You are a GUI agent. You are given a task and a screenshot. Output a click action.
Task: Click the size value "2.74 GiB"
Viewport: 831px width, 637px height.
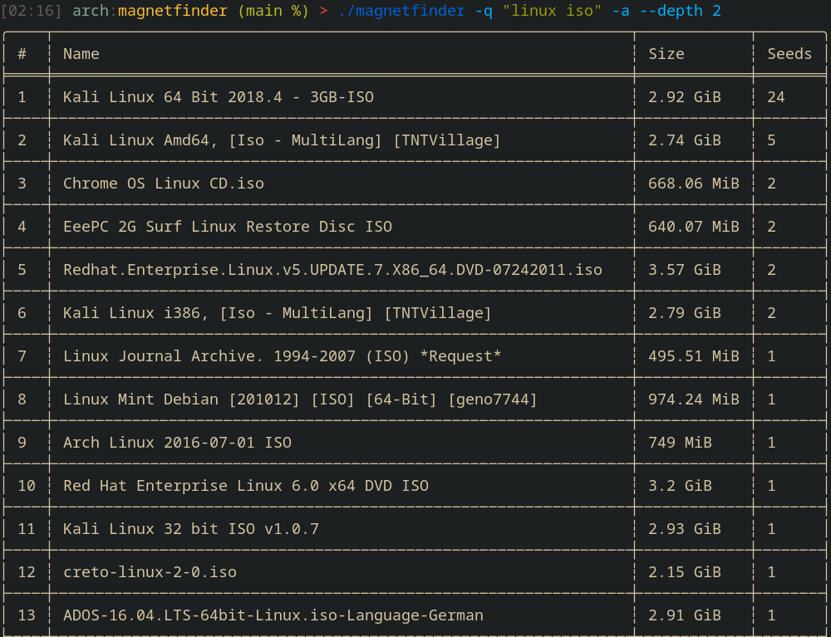click(x=684, y=140)
